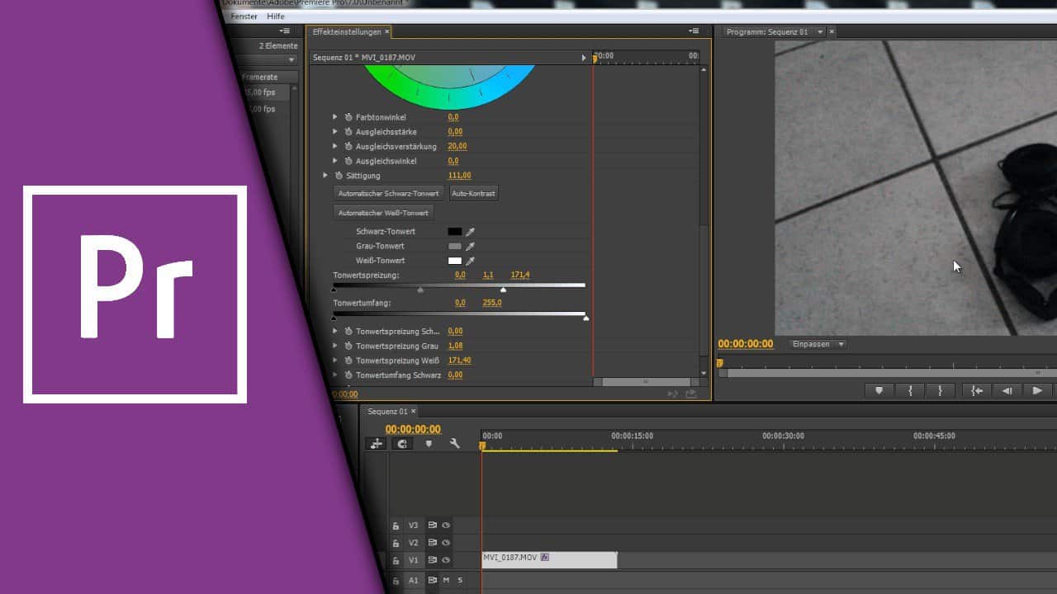Toggle stopwatch animation for Sättigung
The image size is (1057, 594).
(339, 176)
